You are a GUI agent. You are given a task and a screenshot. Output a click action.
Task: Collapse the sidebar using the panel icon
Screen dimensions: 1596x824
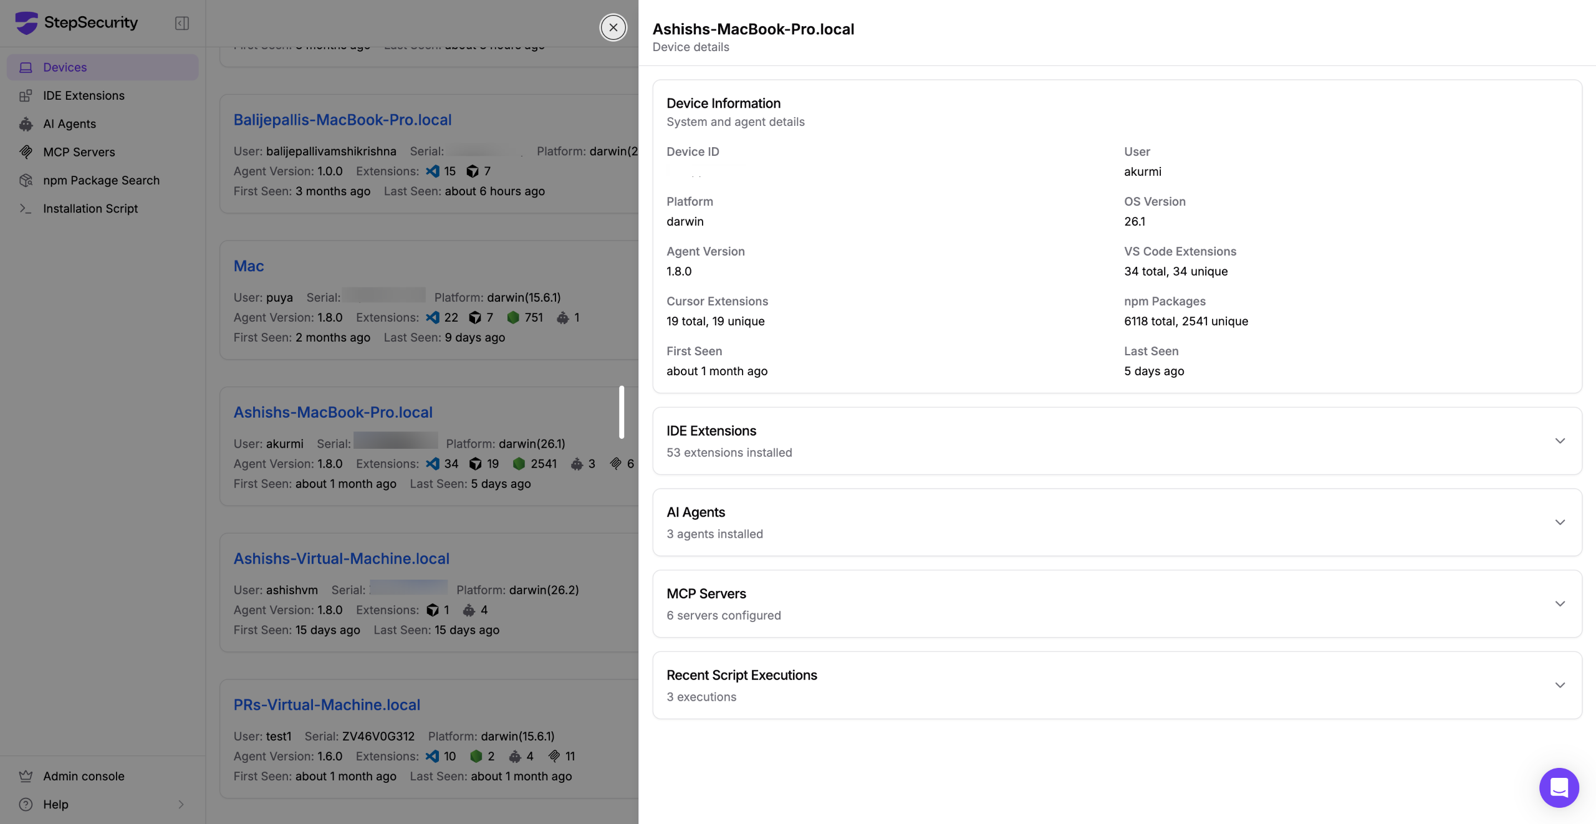(x=181, y=23)
